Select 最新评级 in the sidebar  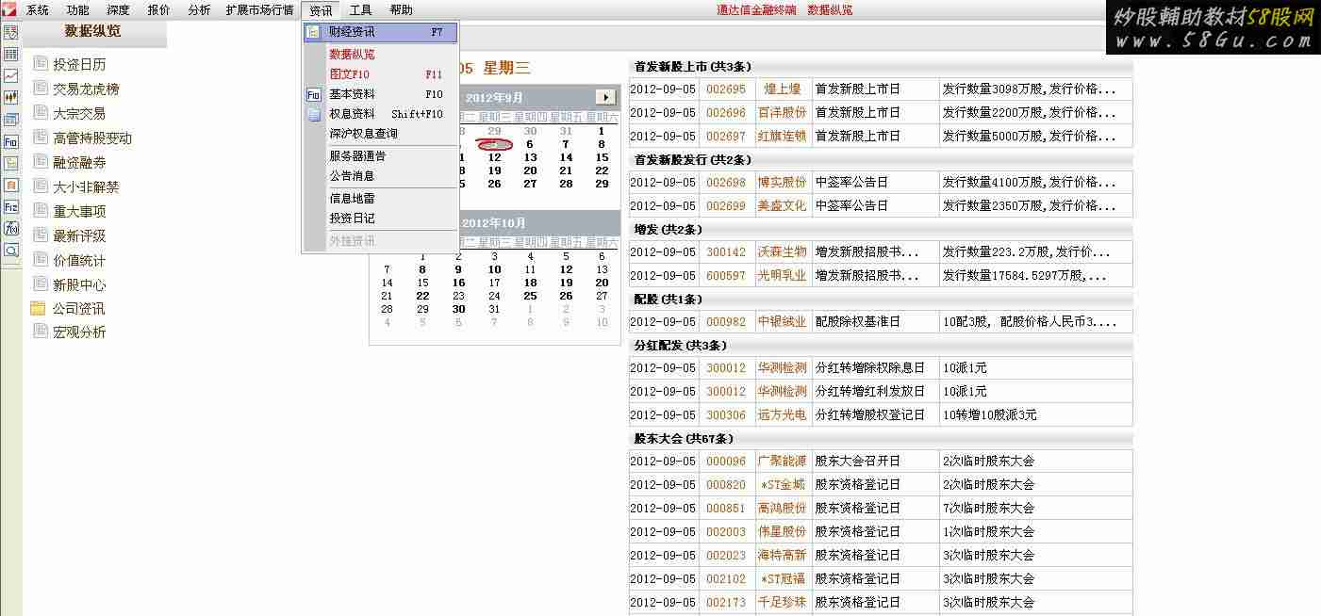tap(79, 236)
